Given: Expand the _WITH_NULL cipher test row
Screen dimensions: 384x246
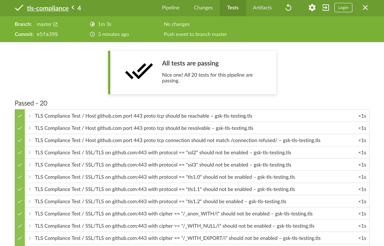Looking at the screenshot, I should click(x=30, y=226).
